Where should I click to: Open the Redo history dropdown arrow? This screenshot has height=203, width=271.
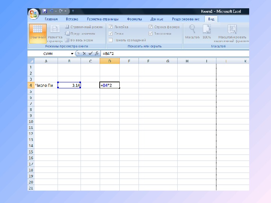pyautogui.click(x=65, y=11)
